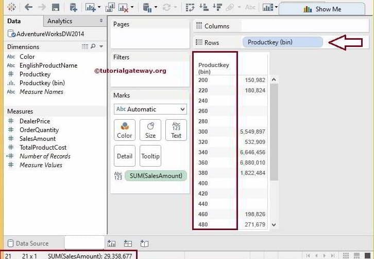Select the SalesAmount measure
The image size is (374, 259).
(38, 139)
